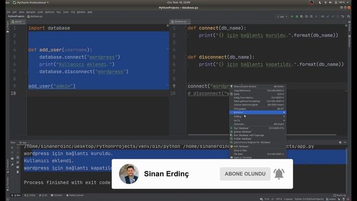Click database.py breadcrumb in navigation bar
This screenshot has width=357, height=201.
tap(35, 16)
